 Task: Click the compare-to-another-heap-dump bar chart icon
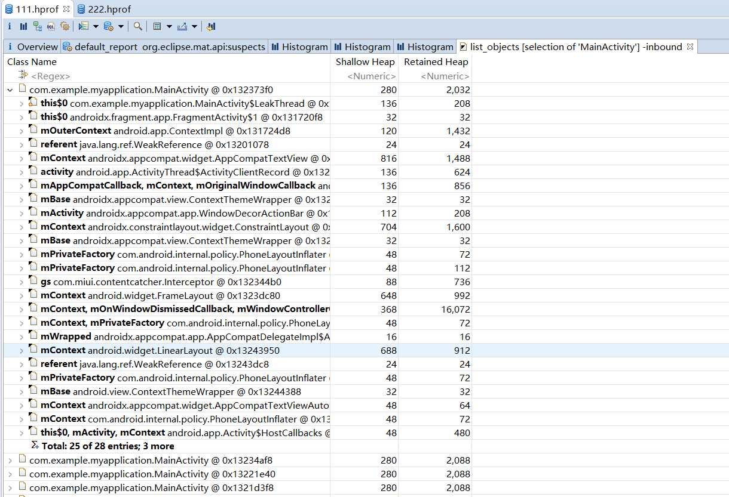[x=211, y=26]
